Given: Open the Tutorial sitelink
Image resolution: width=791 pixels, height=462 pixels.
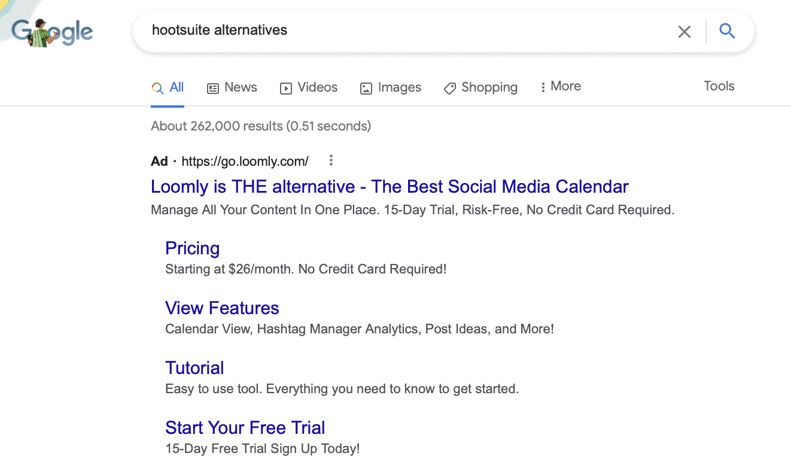Looking at the screenshot, I should tap(194, 368).
